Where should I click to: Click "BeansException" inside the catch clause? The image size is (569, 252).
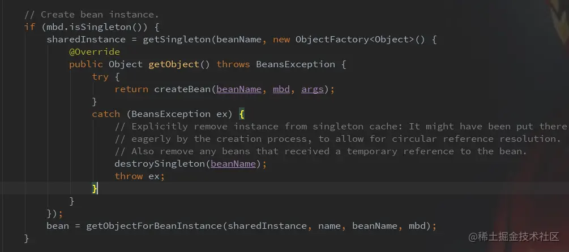pyautogui.click(x=171, y=114)
